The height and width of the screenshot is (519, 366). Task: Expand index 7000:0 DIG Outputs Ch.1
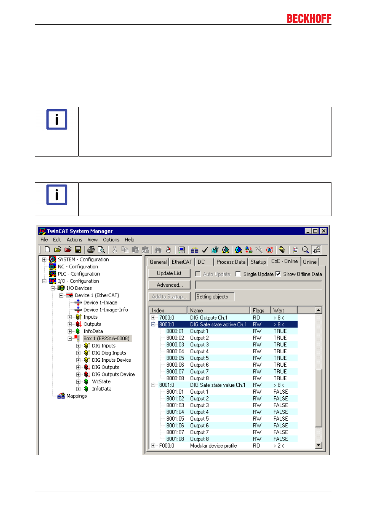pos(153,318)
